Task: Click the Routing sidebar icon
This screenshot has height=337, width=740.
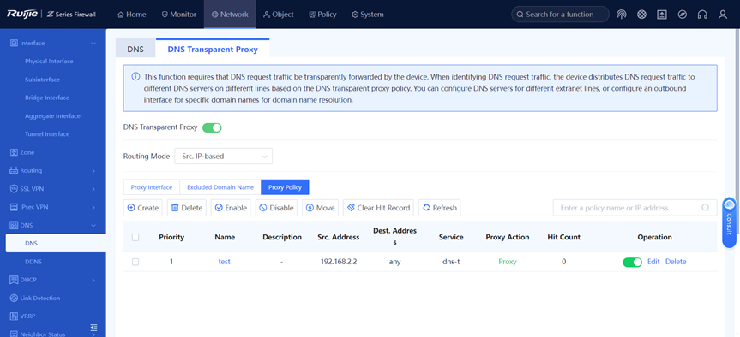Action: pyautogui.click(x=14, y=170)
